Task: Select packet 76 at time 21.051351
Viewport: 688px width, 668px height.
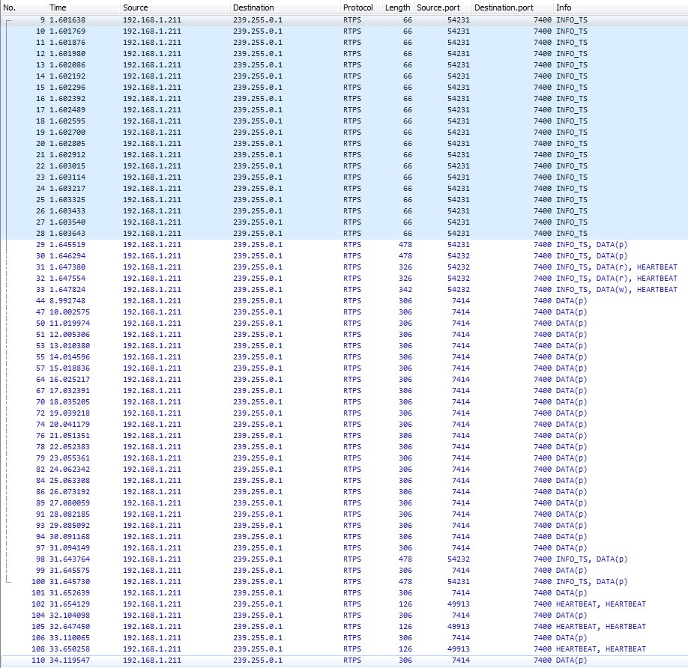Action: (344, 436)
